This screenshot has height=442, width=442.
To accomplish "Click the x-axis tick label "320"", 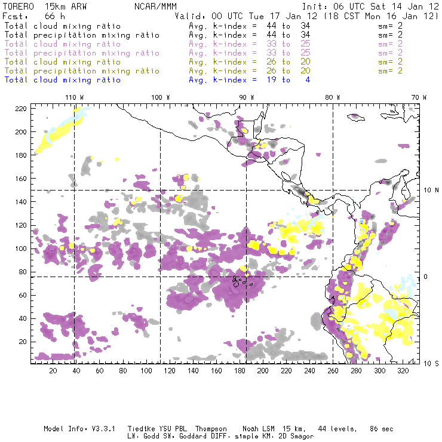I will pyautogui.click(x=403, y=371).
